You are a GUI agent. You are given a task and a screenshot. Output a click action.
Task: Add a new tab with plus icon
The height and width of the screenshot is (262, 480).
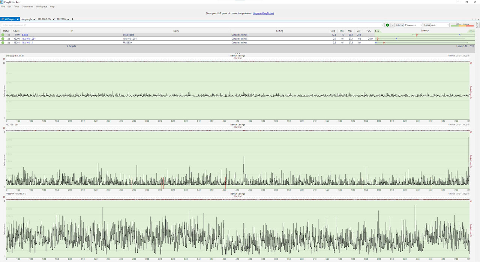click(x=73, y=19)
